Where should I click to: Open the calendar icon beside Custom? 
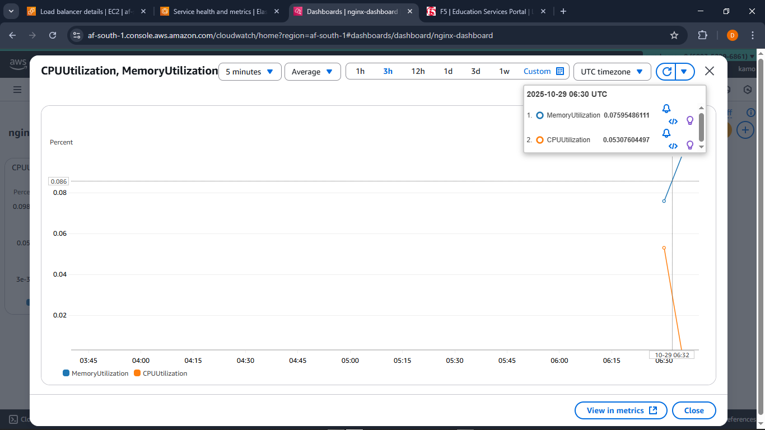pyautogui.click(x=559, y=71)
